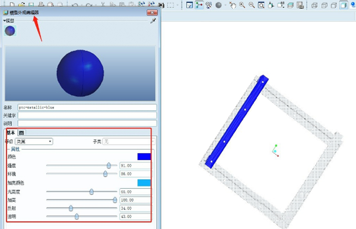
Task: Click the appearance gallery gray sphere icon
Action: (x=218, y=5)
